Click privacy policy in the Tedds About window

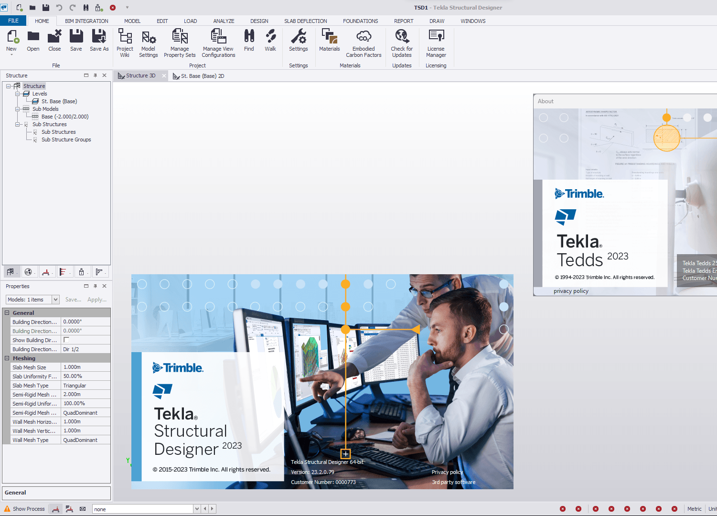tap(571, 291)
